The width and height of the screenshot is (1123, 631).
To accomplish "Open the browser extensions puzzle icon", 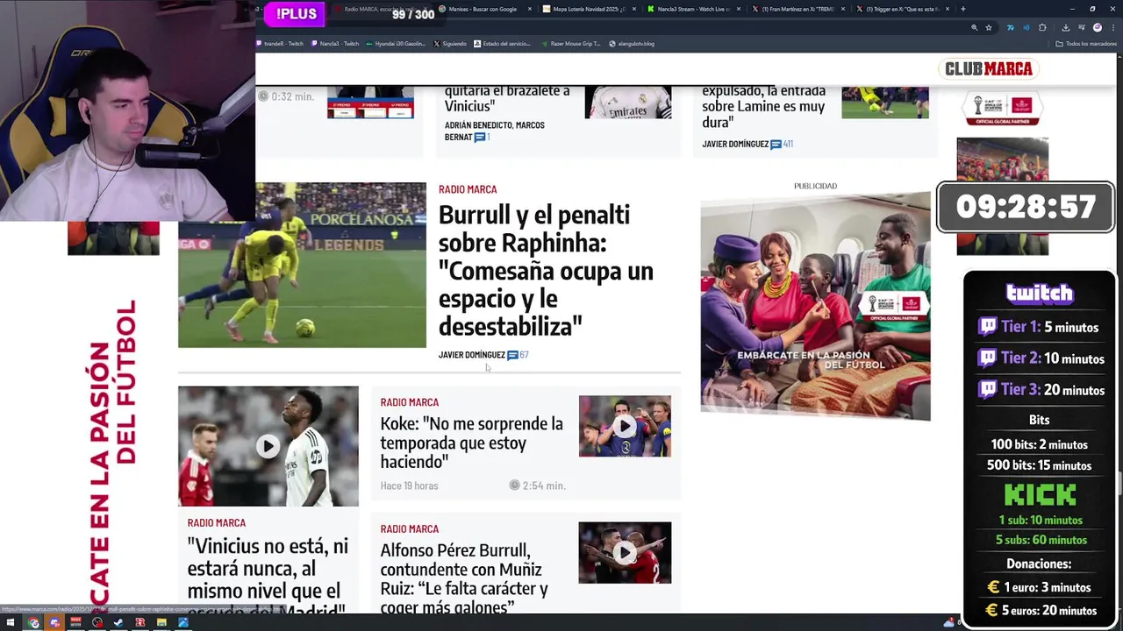I will (x=1042, y=27).
